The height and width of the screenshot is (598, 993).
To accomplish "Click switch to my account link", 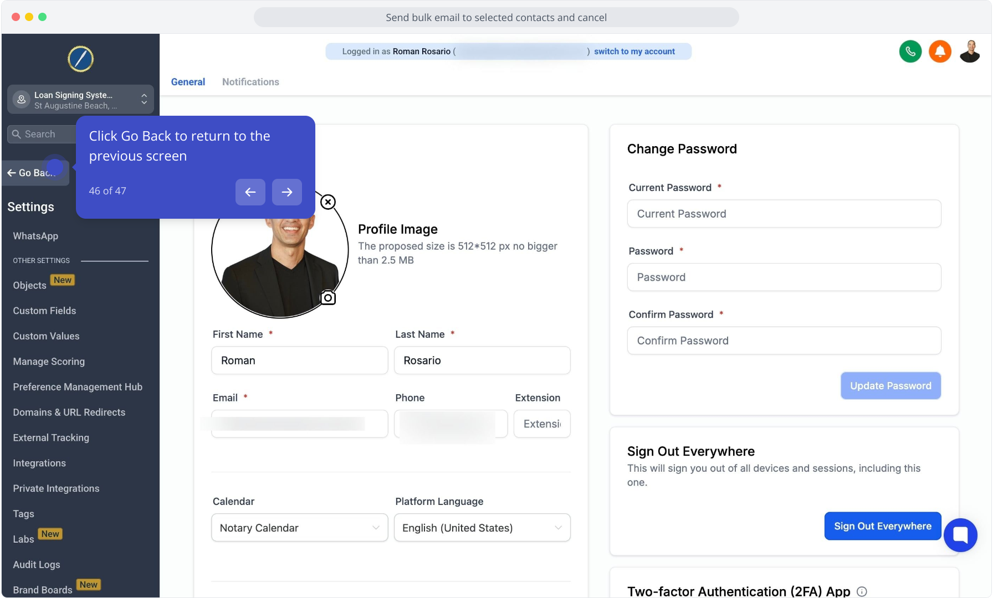I will click(x=634, y=51).
